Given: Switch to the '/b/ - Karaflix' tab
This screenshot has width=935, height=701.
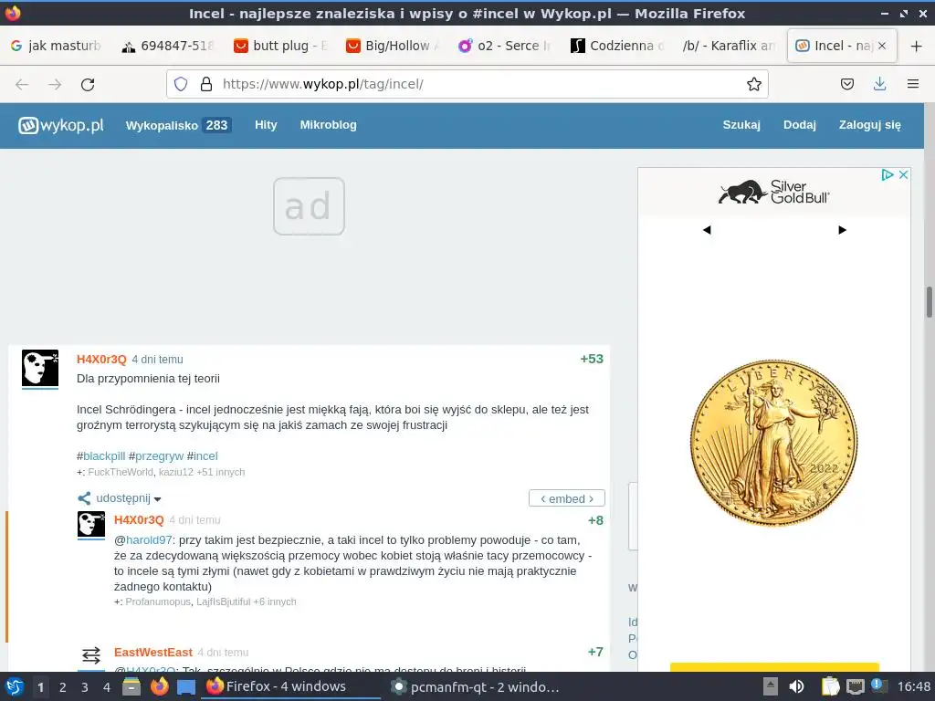Looking at the screenshot, I should [729, 46].
